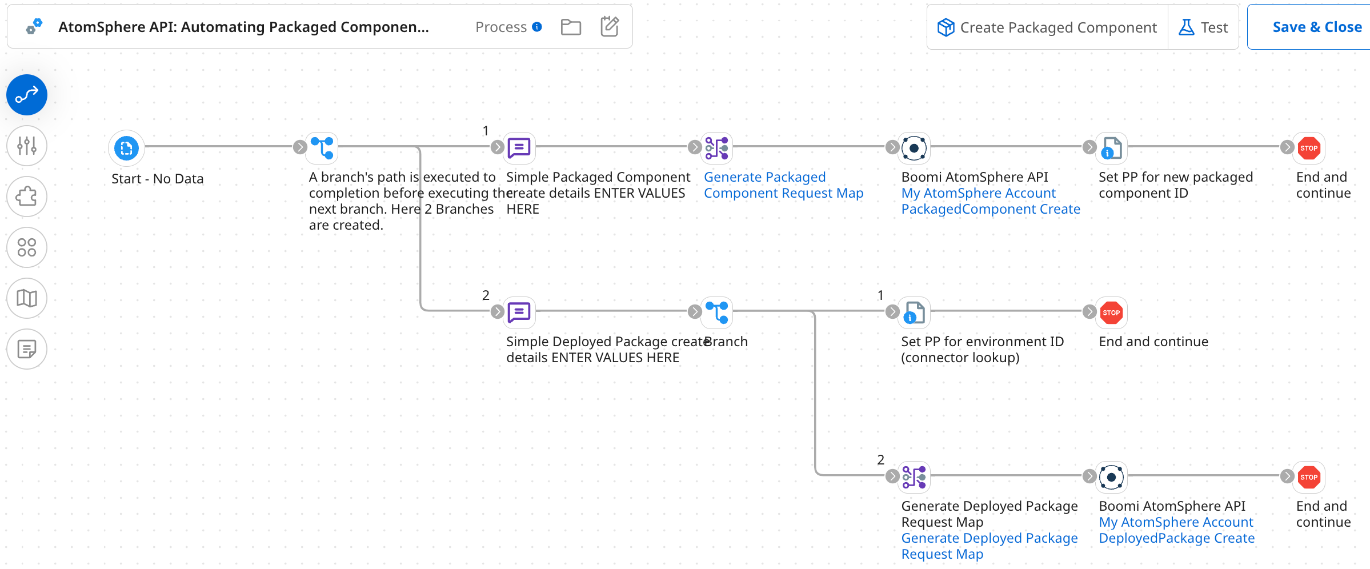
Task: Open the notes panel in the sidebar
Action: point(26,348)
